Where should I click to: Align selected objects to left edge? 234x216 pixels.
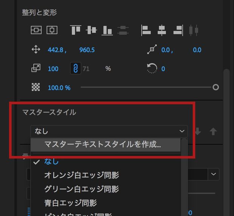[146, 30]
